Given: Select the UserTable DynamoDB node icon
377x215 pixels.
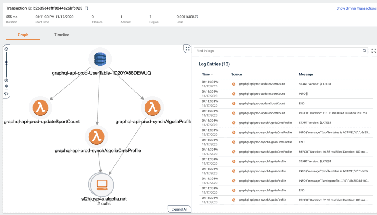Looking at the screenshot, I should [x=100, y=58].
